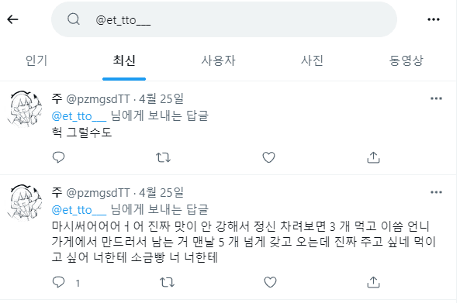Like the '헉 그럴수도' tweet
The height and width of the screenshot is (303, 460).
click(268, 157)
